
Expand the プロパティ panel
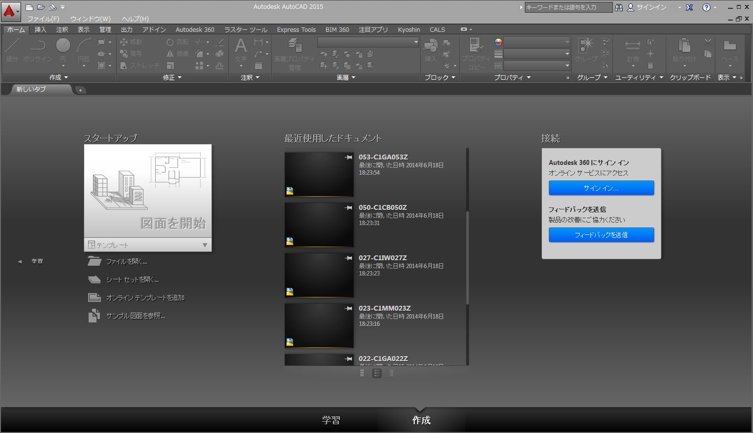512,77
